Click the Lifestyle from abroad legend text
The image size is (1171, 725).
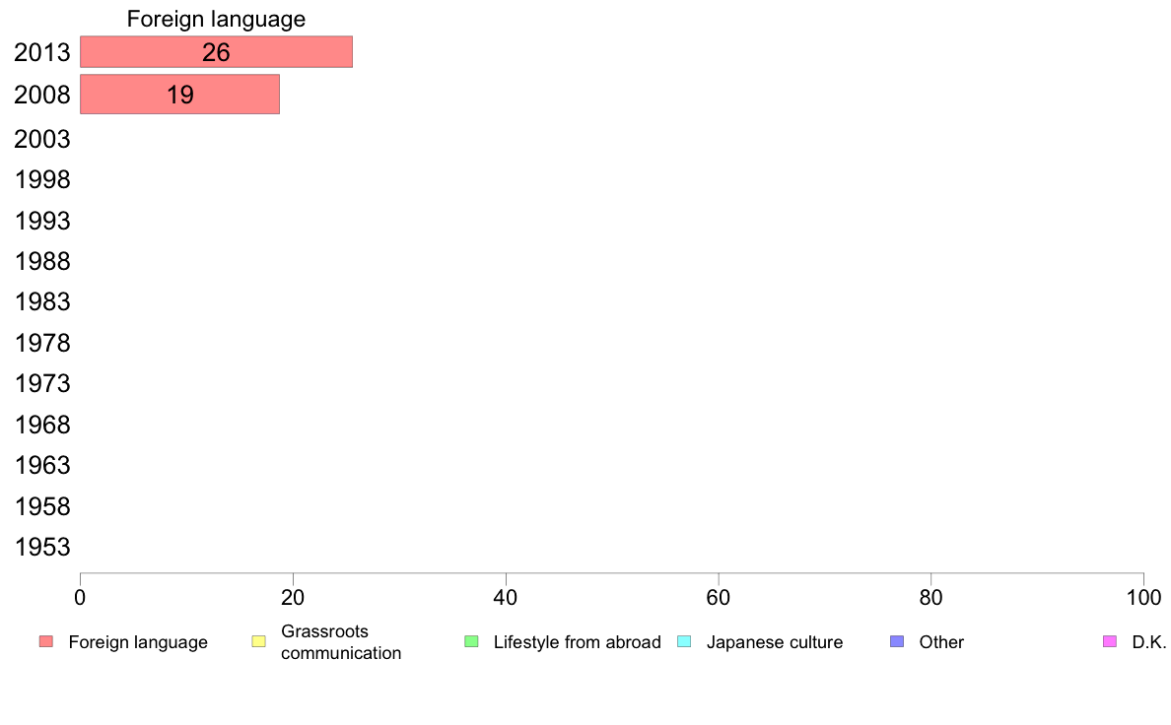[578, 642]
